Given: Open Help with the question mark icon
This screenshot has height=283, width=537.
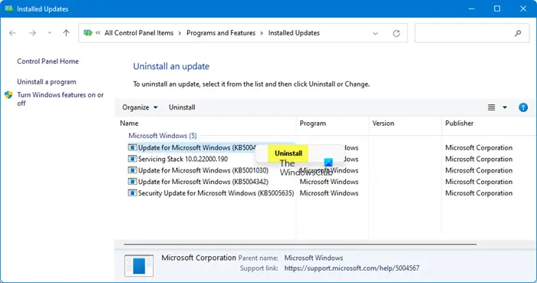Looking at the screenshot, I should tap(523, 107).
